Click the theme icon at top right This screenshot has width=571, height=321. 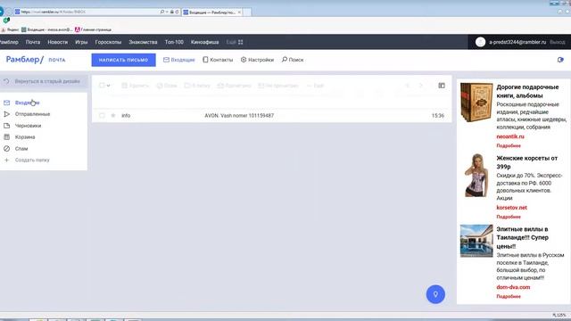(x=560, y=60)
